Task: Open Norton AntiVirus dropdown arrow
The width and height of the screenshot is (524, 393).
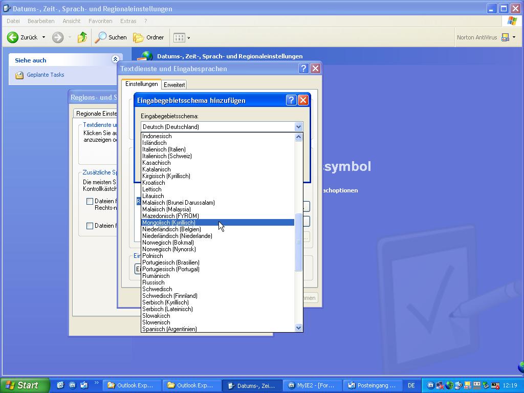Action: 514,37
